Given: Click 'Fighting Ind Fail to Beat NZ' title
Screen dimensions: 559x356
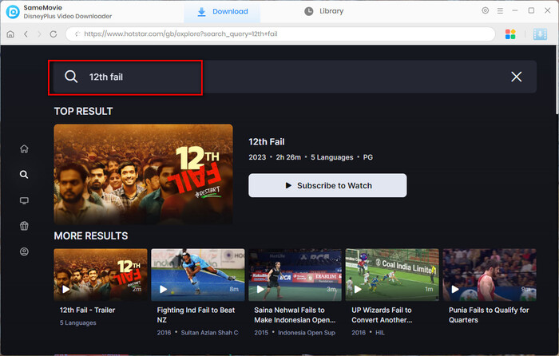Looking at the screenshot, I should pos(196,315).
